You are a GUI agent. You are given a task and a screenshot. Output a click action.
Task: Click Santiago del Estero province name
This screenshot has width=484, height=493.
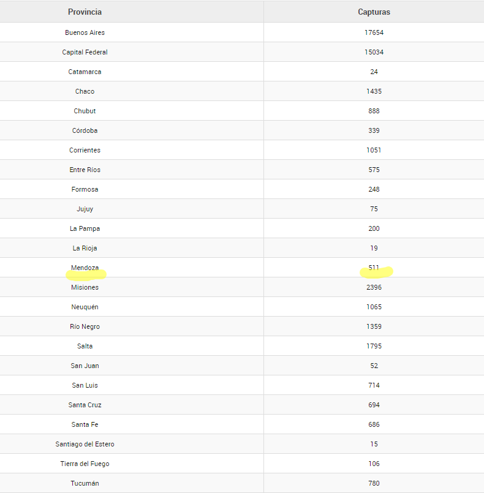[85, 444]
